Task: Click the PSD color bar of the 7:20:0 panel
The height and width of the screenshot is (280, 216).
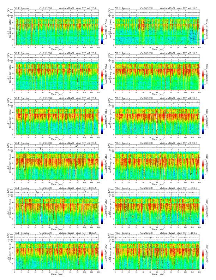Action: (102, 79)
